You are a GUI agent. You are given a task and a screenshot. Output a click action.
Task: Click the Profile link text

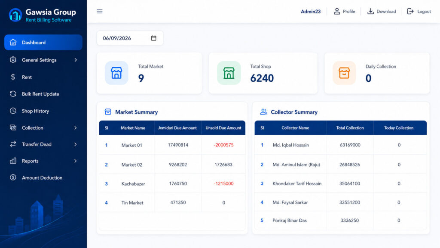[349, 12]
